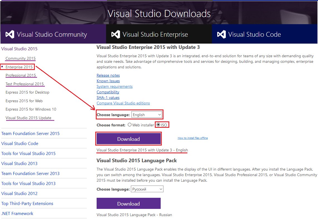Open the Visual Studio Enterprise tab
The width and height of the screenshot is (318, 220).
coord(159,34)
